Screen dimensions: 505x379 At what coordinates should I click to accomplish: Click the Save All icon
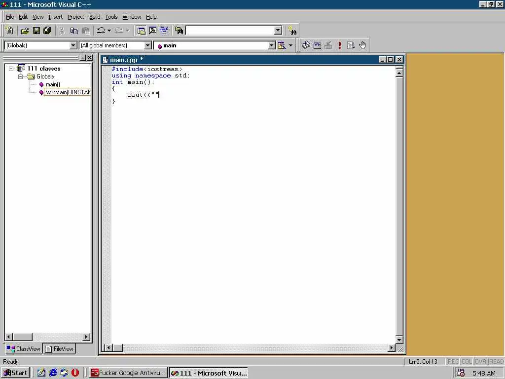click(x=47, y=31)
